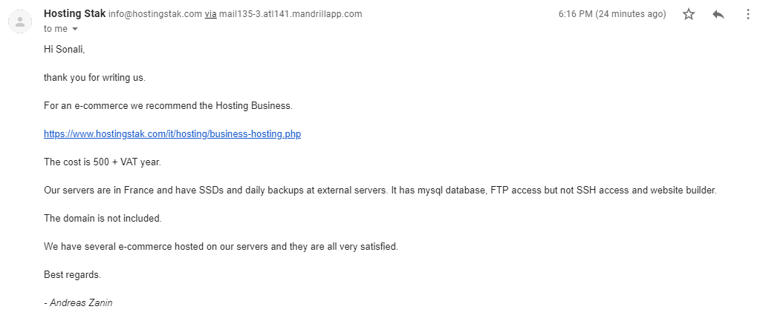Open the hostingstak.com business-hosting.php link
Viewport: 766px width, 318px height.
(x=172, y=133)
